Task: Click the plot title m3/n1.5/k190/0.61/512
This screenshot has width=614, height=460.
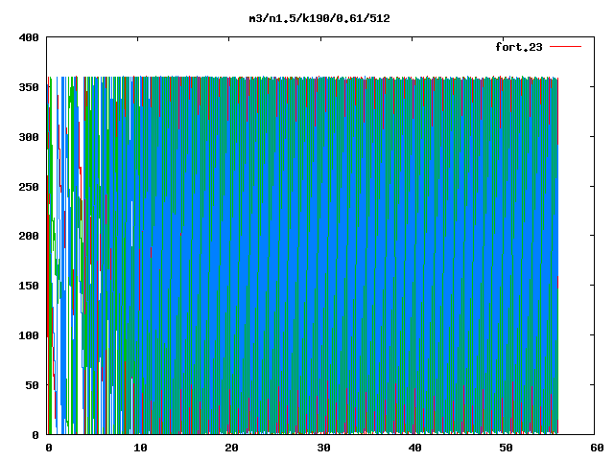Action: pos(319,18)
